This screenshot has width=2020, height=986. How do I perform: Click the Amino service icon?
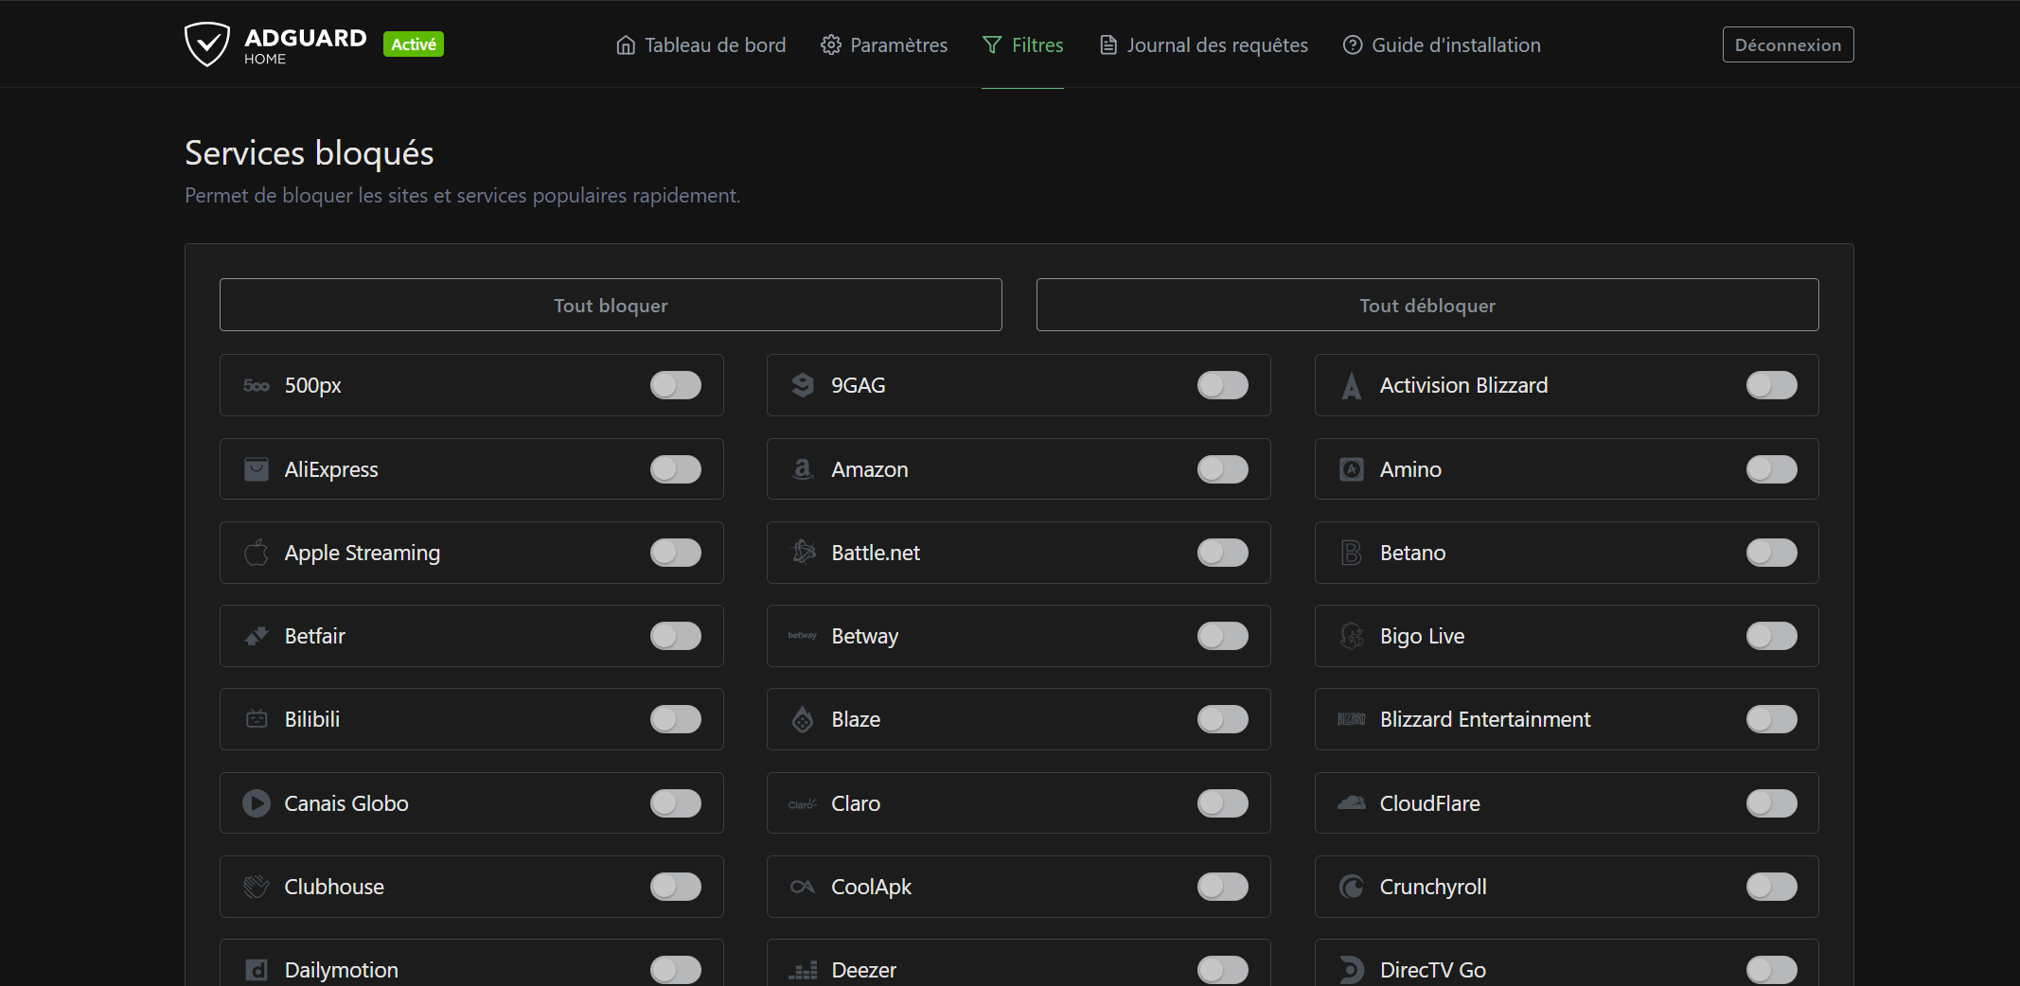(x=1351, y=469)
